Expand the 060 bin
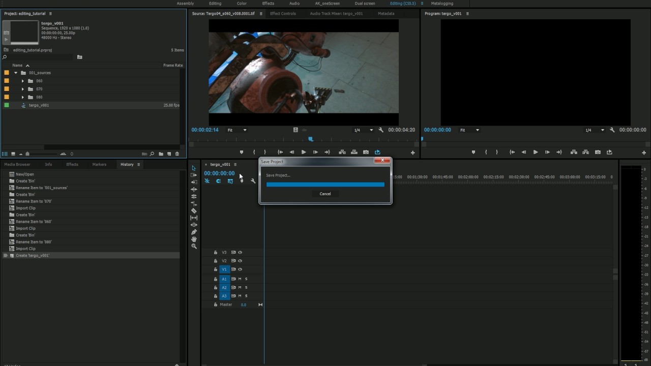This screenshot has width=651, height=366. click(x=23, y=81)
